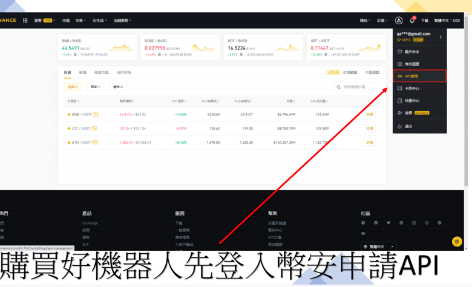The width and height of the screenshot is (472, 287).
Task: Click the 下載 download link in header
Action: point(424,21)
